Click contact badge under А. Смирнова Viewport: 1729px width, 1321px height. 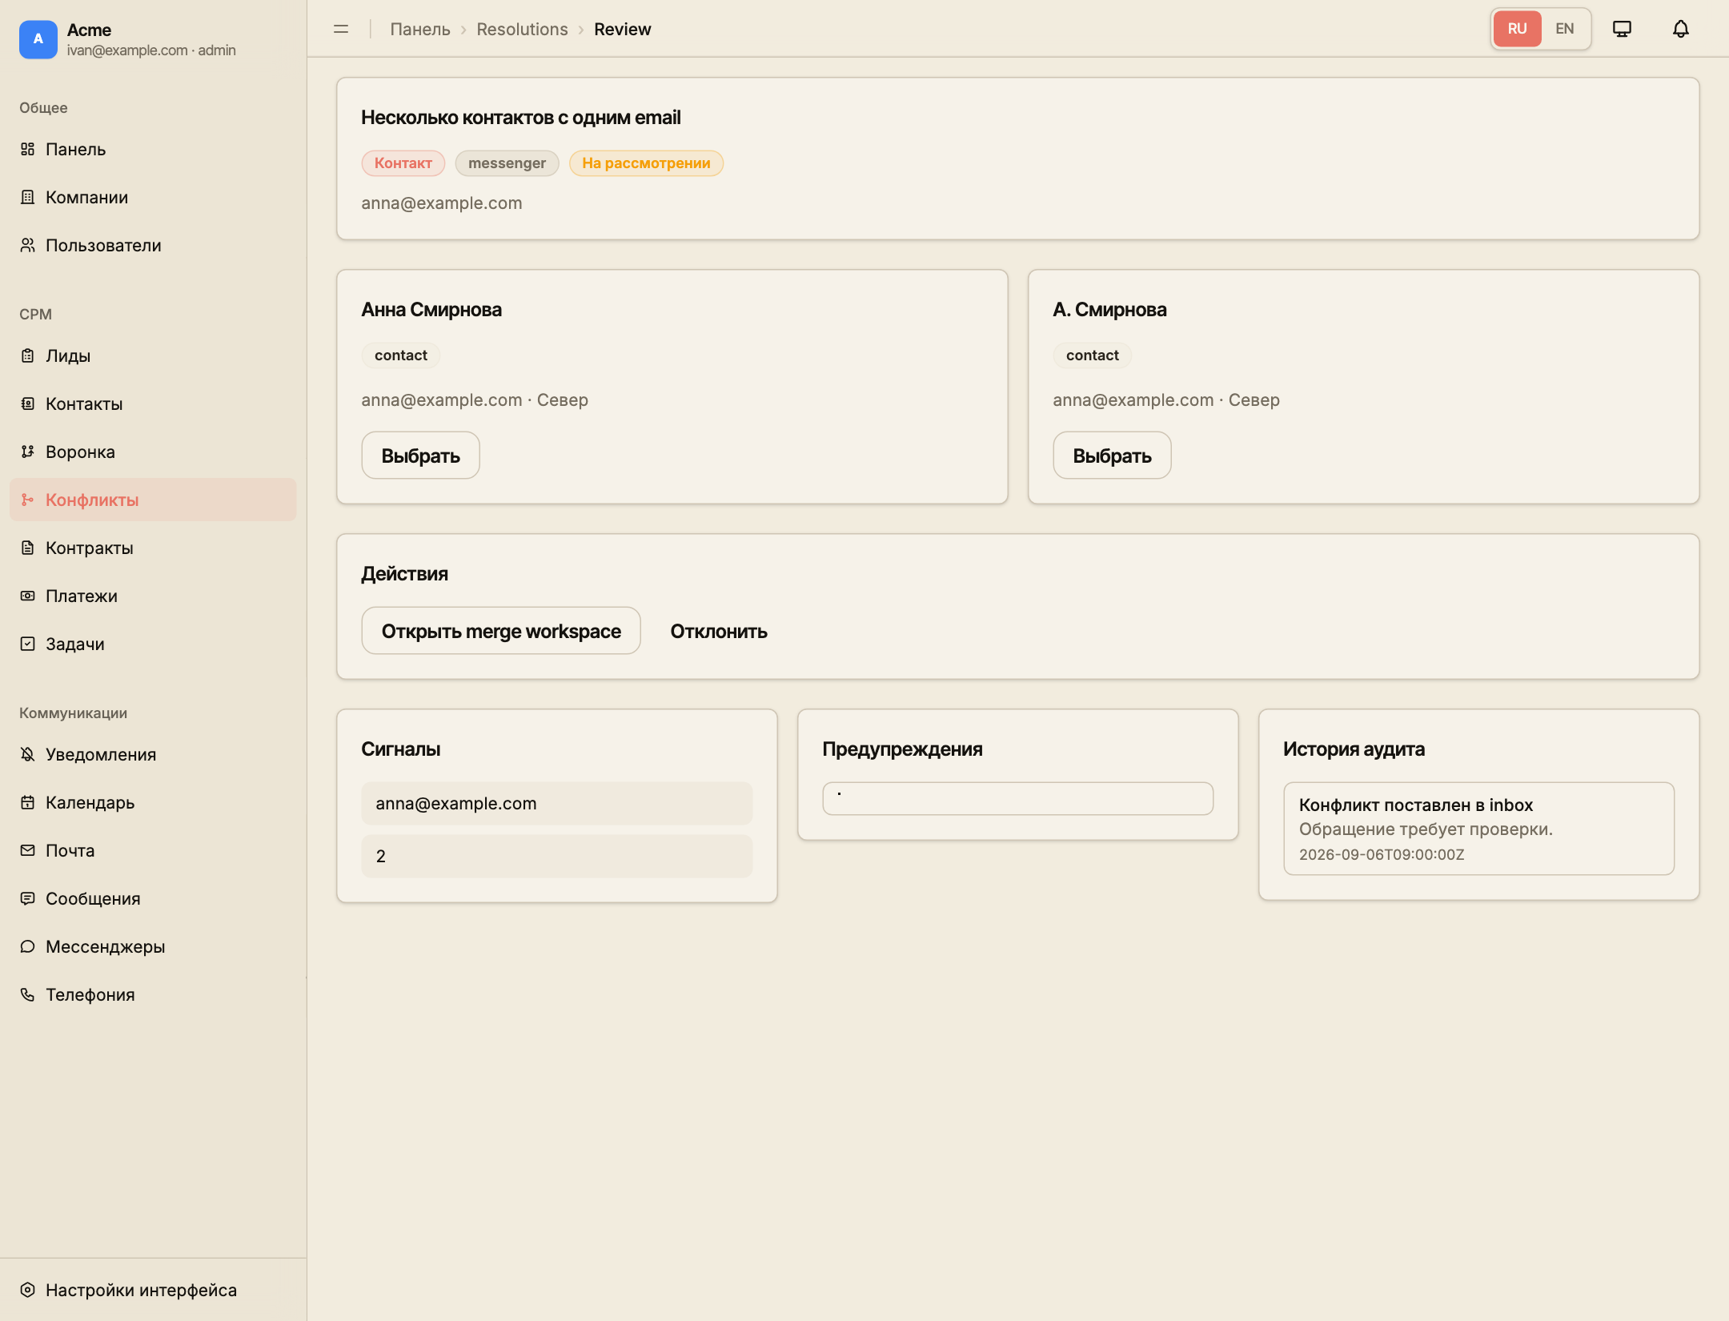[x=1093, y=355]
